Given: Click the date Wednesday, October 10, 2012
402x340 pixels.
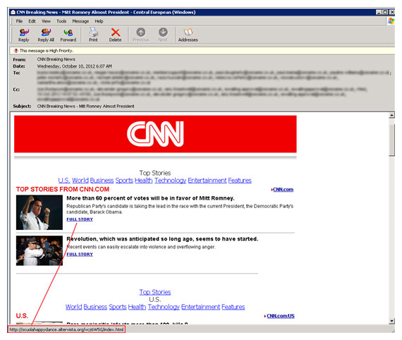Looking at the screenshot, I should 75,66.
